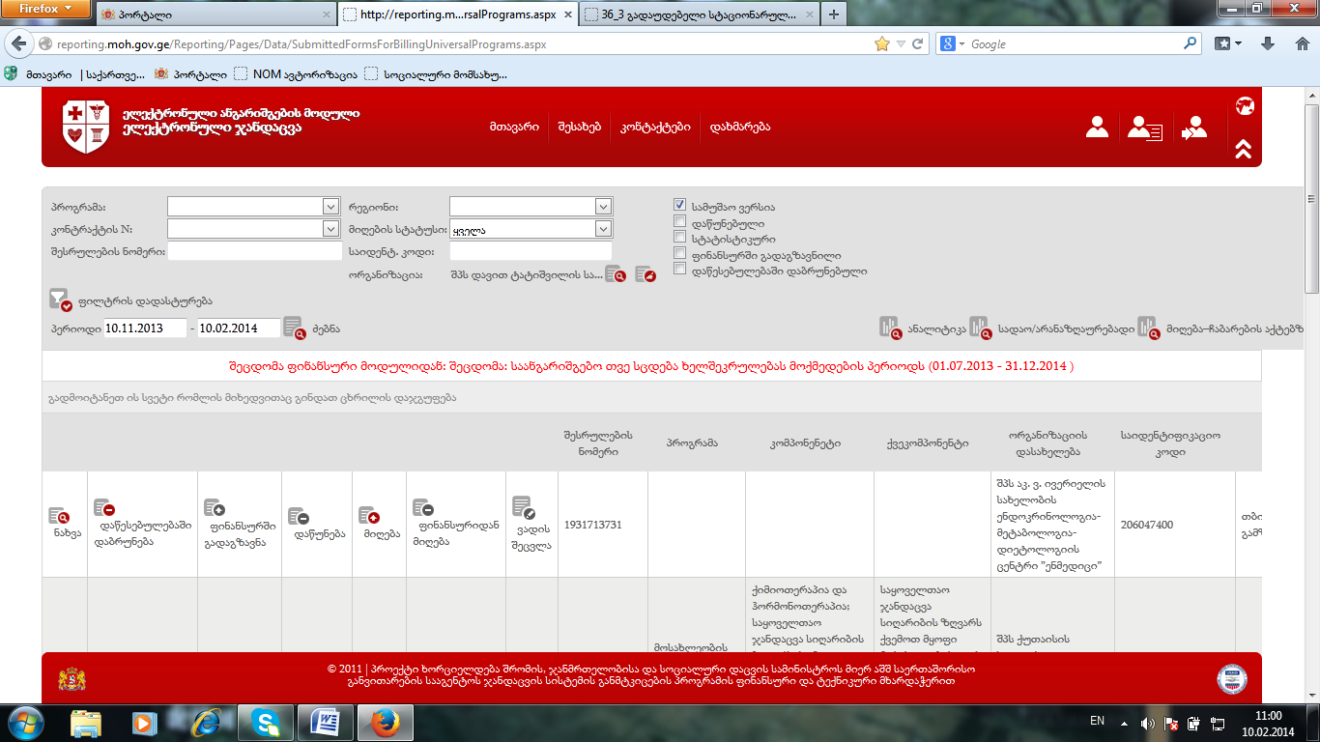The image size is (1320, 742).
Task: Click the ნახვა (view) magnifier icon in first row
Action: click(x=59, y=517)
